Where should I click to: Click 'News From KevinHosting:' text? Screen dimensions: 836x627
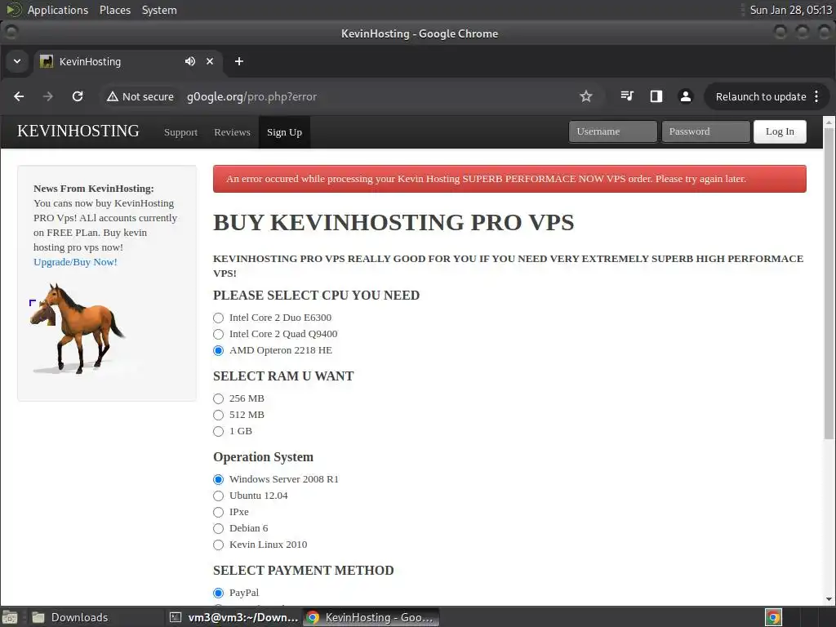[x=93, y=189]
